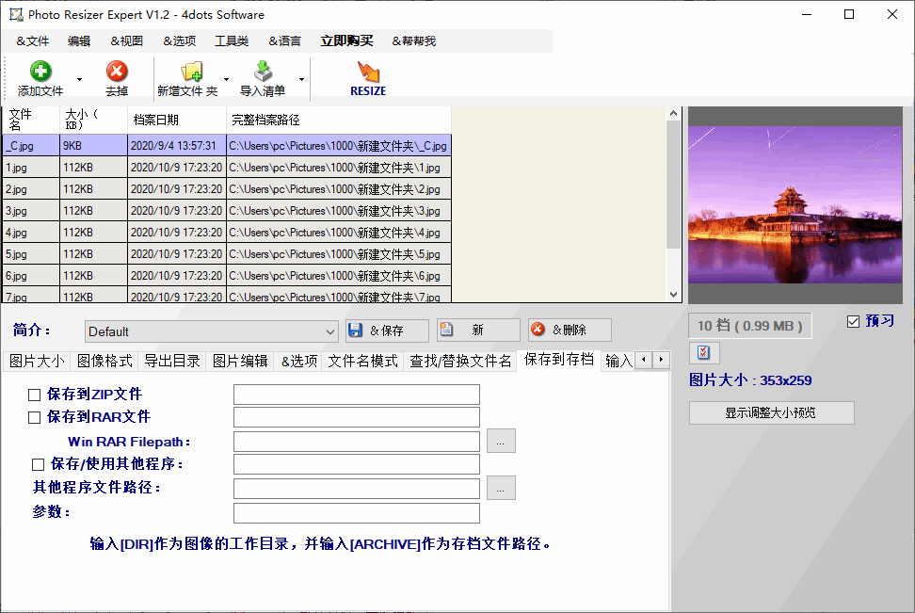
Task: Enable Save to ZIP file checkbox
Action: [35, 395]
